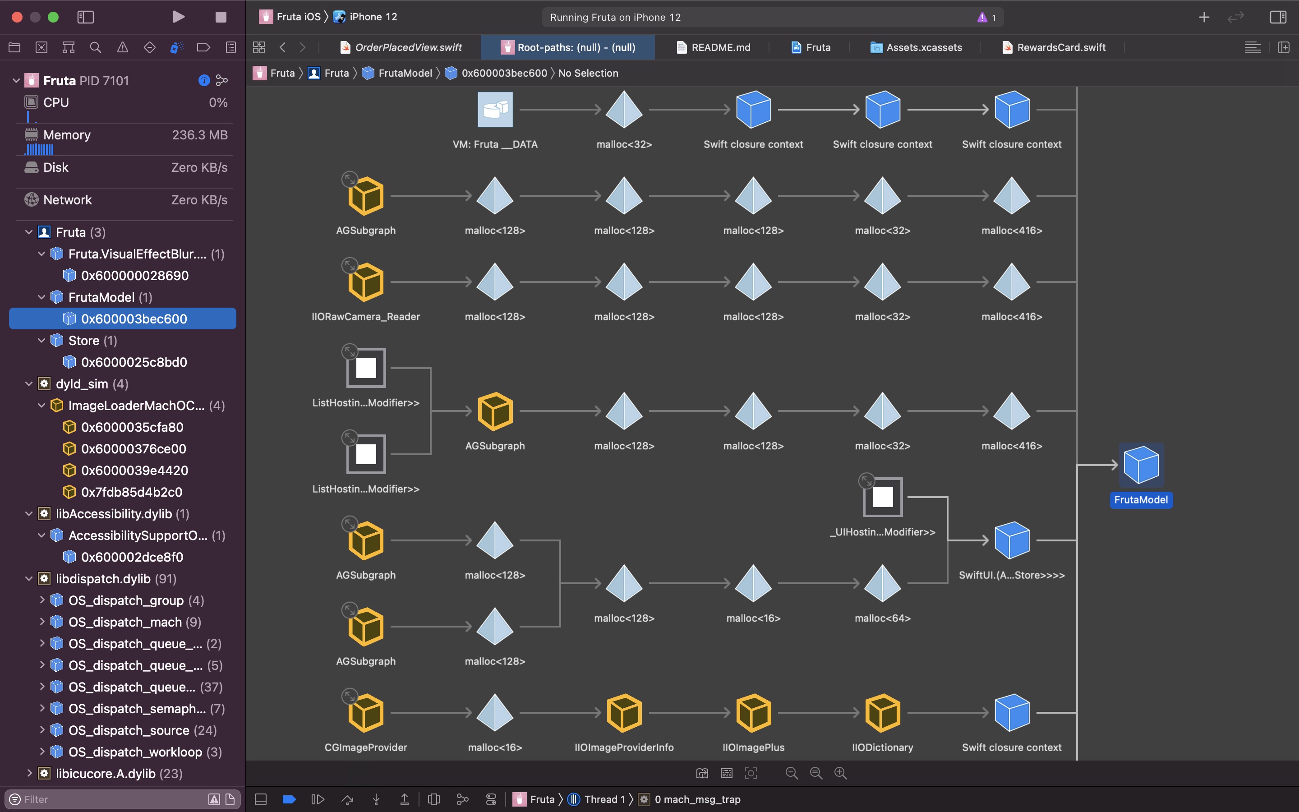Viewport: 1299px width, 812px height.
Task: Go back in editor history
Action: pos(282,47)
